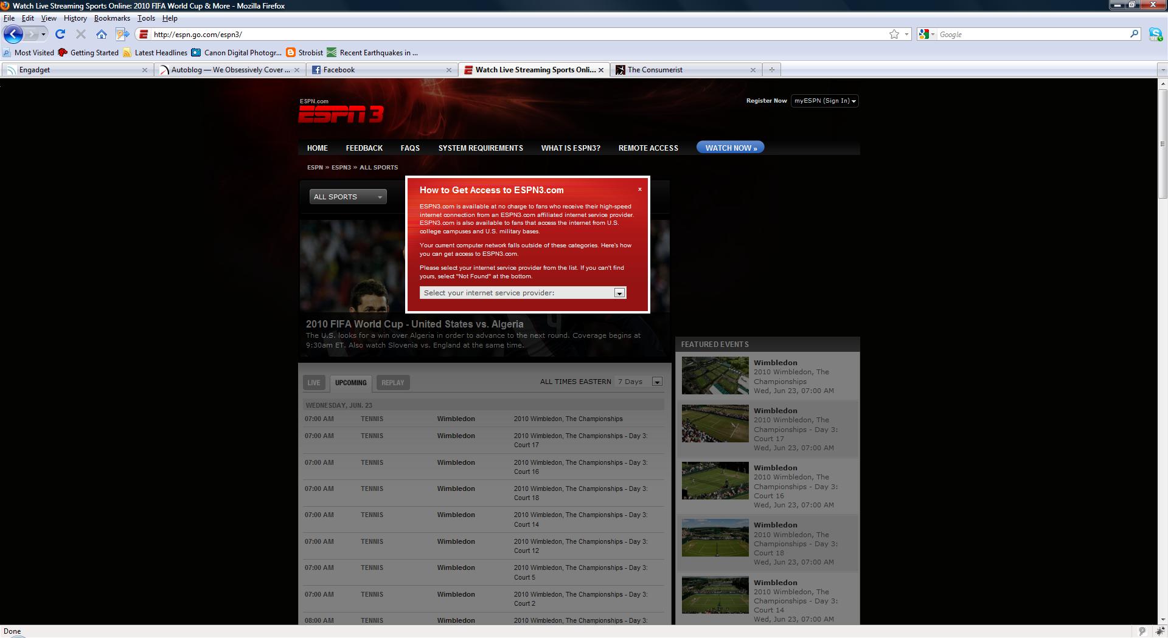
Task: Click the search magnifier icon in the Google box
Action: 1134,35
